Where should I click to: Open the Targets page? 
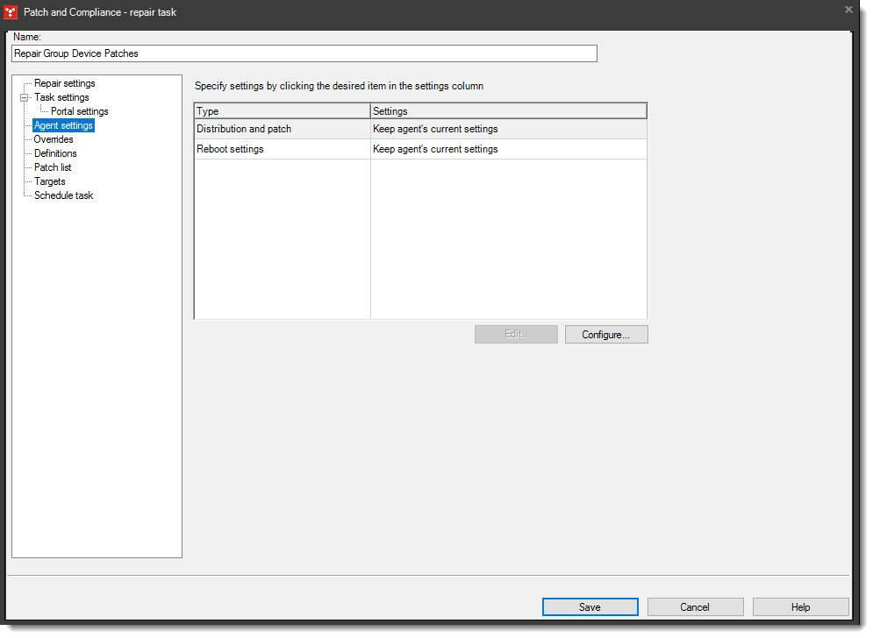click(49, 181)
